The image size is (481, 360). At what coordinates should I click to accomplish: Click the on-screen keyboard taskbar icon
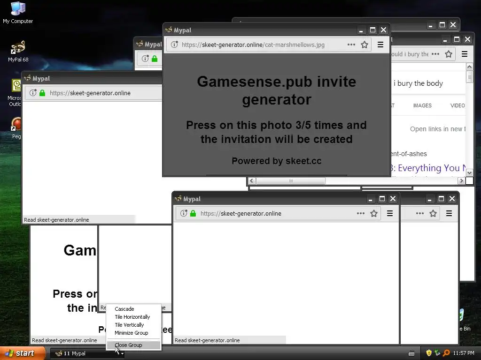click(x=411, y=353)
